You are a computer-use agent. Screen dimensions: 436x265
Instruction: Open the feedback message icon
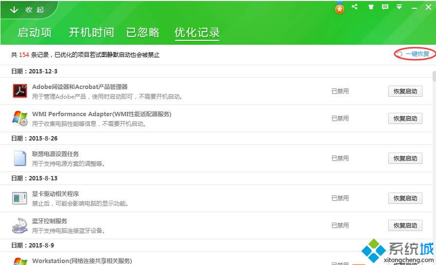[x=385, y=7]
